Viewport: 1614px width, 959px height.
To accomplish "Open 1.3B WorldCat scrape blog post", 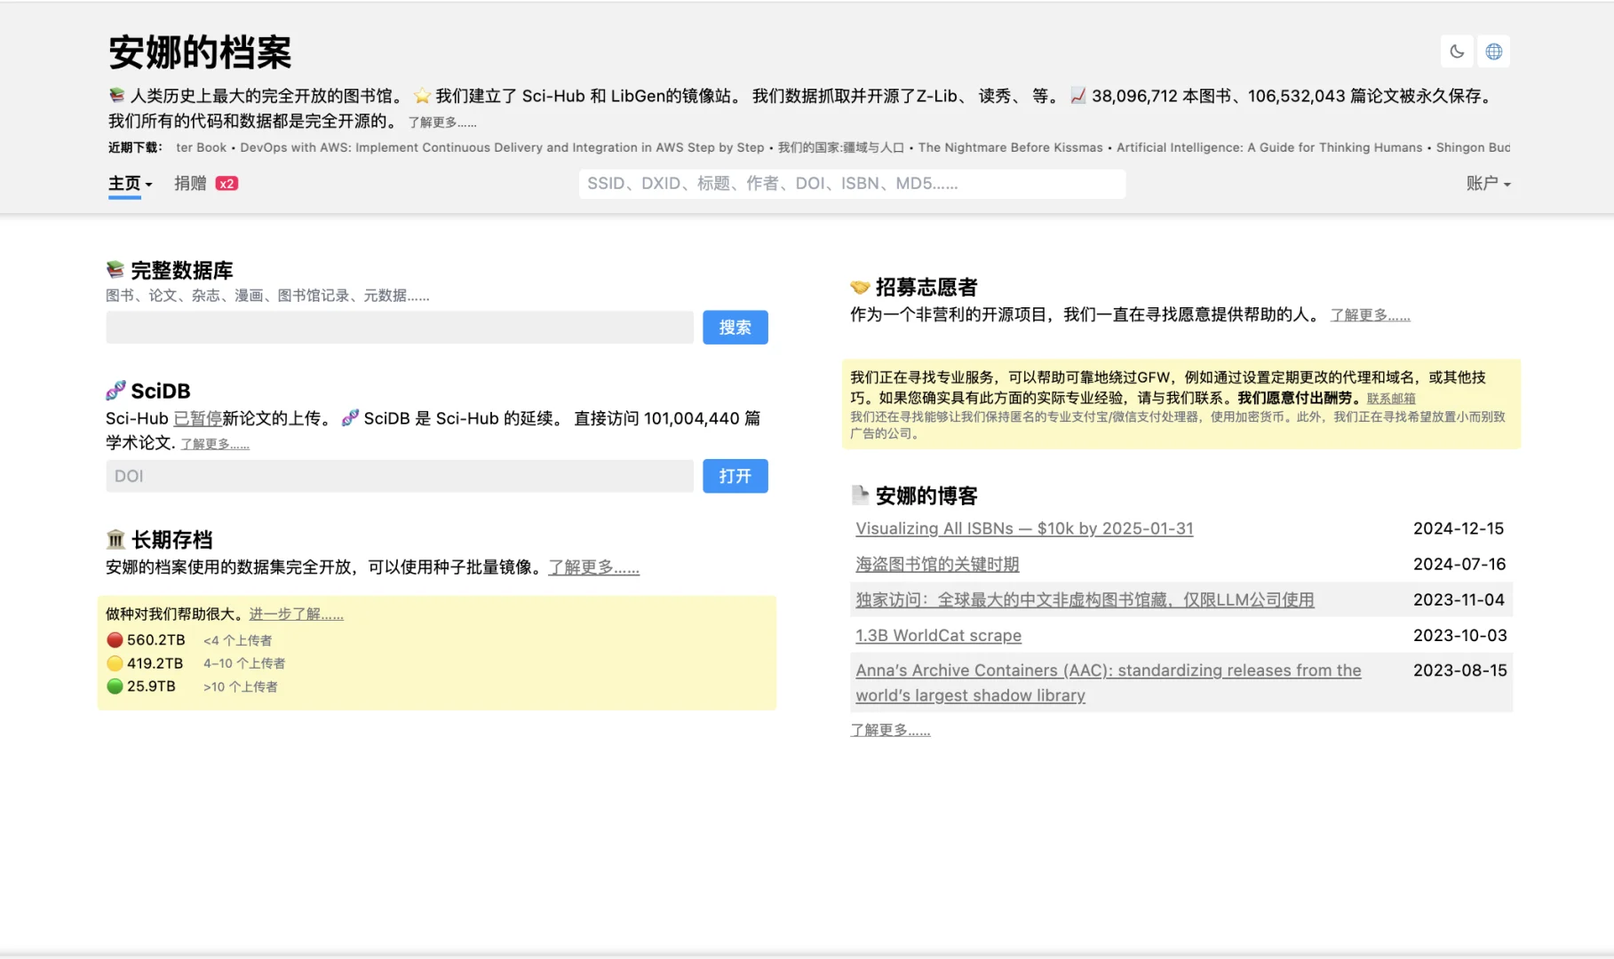I will coord(938,635).
